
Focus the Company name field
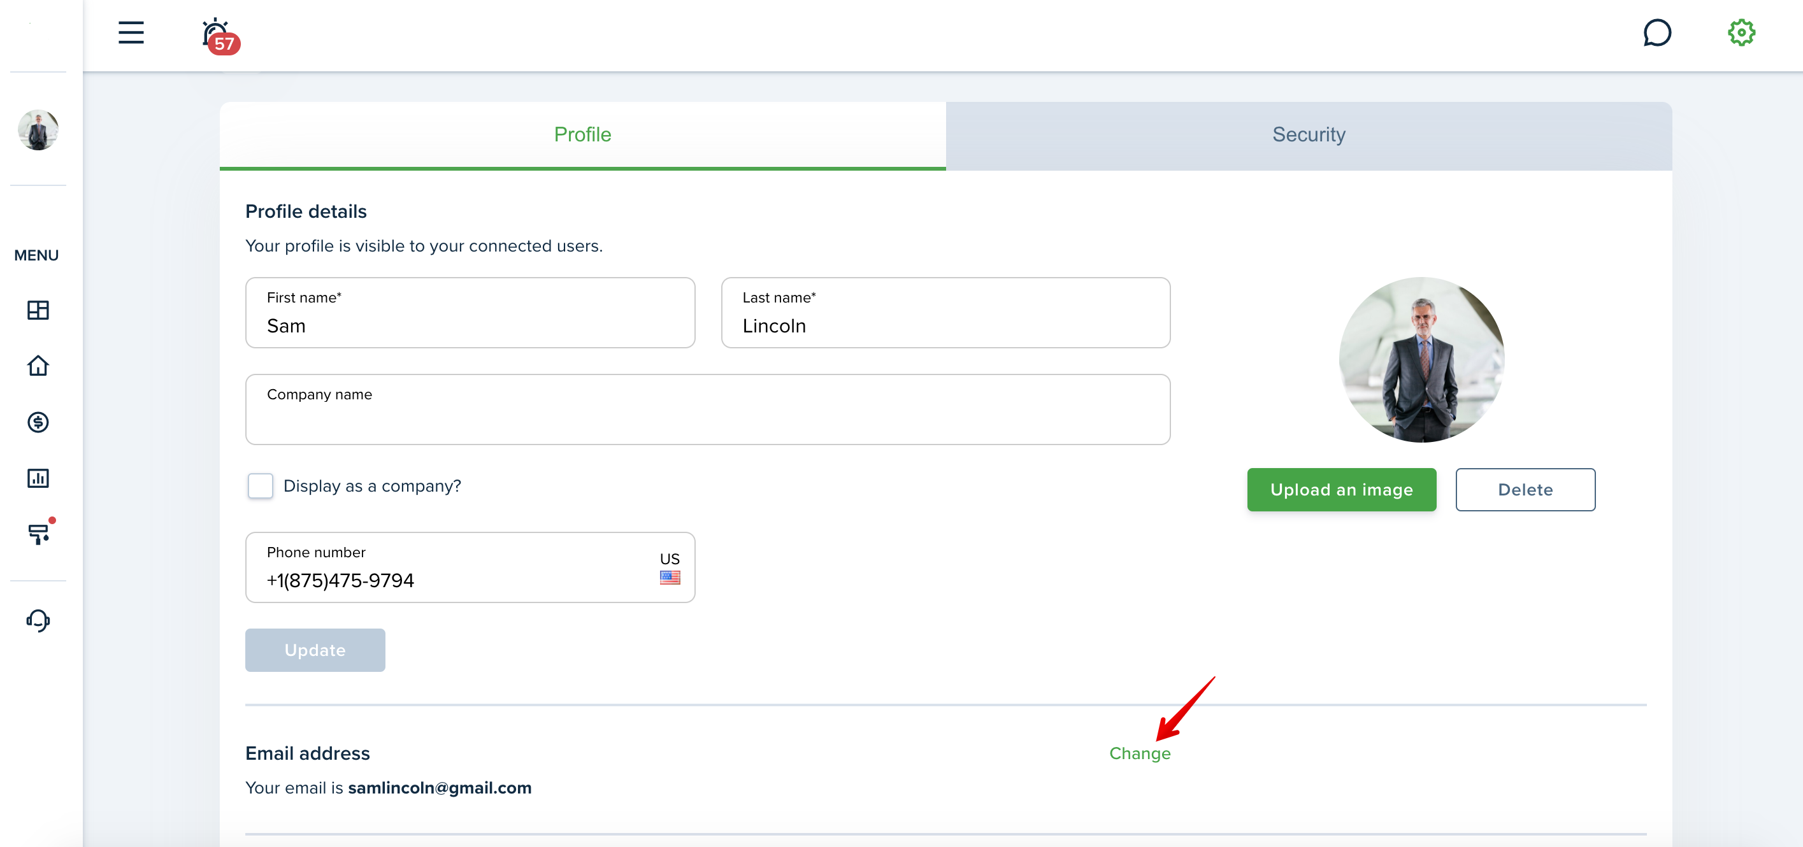708,409
